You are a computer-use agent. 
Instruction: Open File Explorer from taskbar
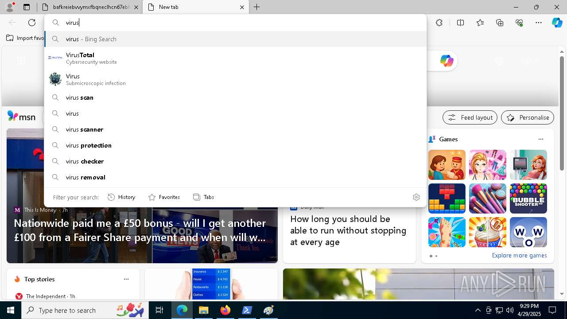[203, 310]
